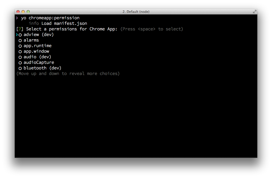Click the shell prompt arrow before yo command
Screen dimensions: 272x178
click(x=17, y=18)
